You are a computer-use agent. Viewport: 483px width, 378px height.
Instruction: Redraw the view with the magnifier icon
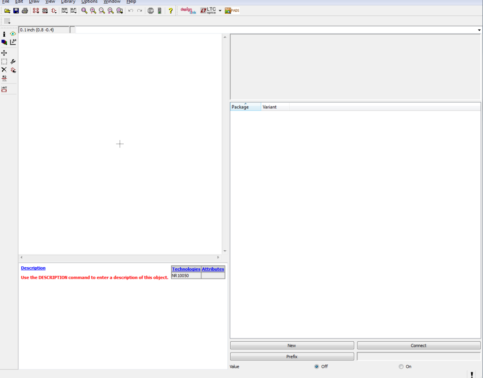click(x=110, y=11)
